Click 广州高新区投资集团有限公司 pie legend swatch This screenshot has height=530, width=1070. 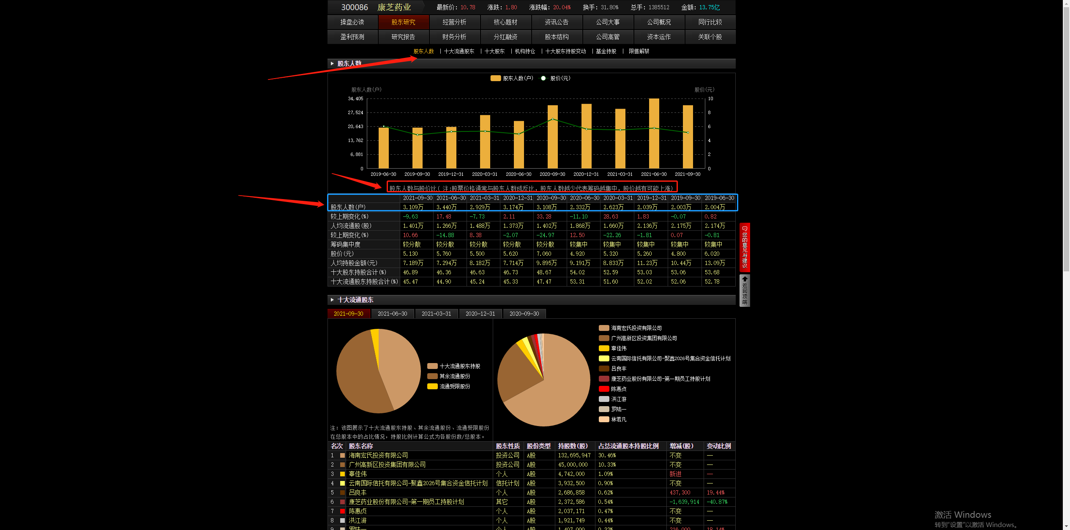pos(604,338)
